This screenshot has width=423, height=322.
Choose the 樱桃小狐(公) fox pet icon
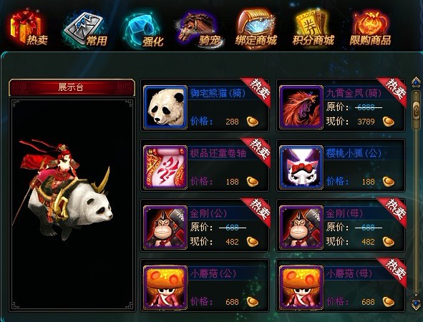pyautogui.click(x=301, y=167)
